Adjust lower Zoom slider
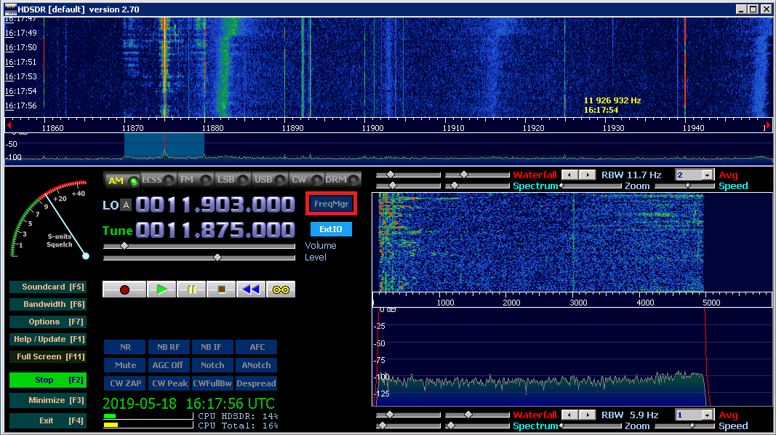The image size is (776, 435). pos(591,426)
